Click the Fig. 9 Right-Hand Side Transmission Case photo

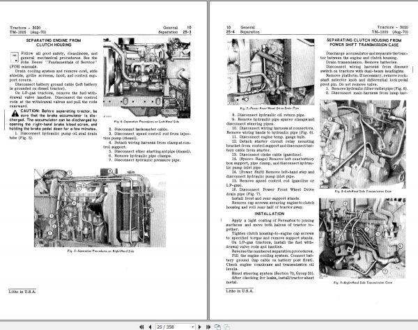362,238
